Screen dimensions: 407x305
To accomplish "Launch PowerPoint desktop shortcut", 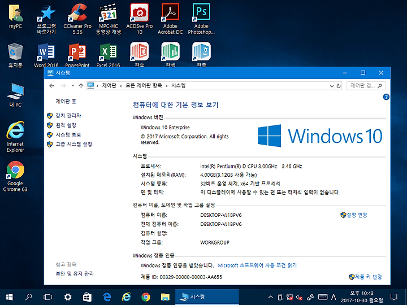I will 77,55.
